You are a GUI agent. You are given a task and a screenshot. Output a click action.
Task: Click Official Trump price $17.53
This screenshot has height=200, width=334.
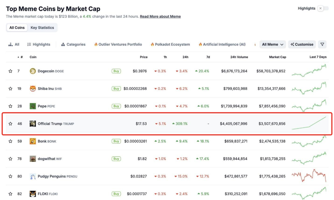141,124
